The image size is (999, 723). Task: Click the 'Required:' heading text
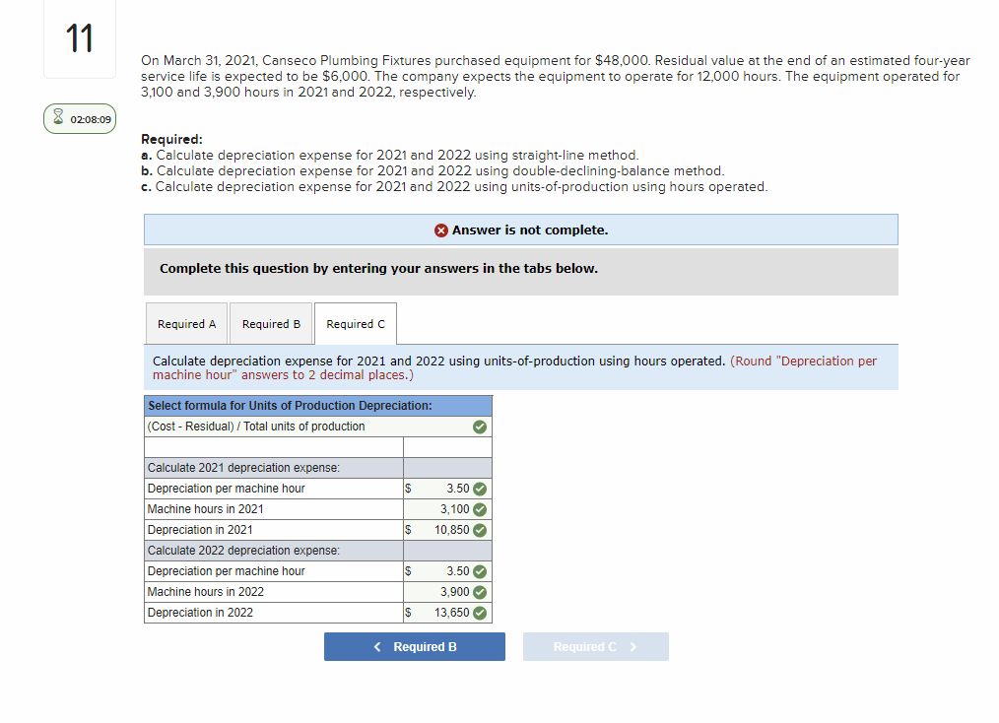[171, 139]
